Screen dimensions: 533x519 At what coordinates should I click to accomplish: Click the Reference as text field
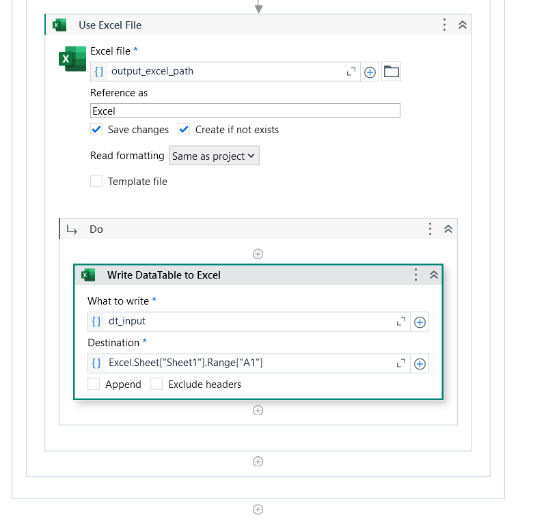(245, 111)
